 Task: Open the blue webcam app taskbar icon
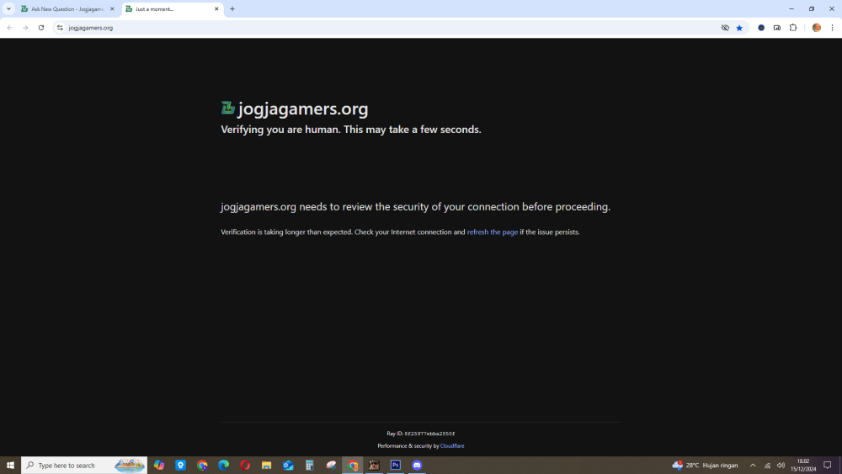tap(180, 466)
